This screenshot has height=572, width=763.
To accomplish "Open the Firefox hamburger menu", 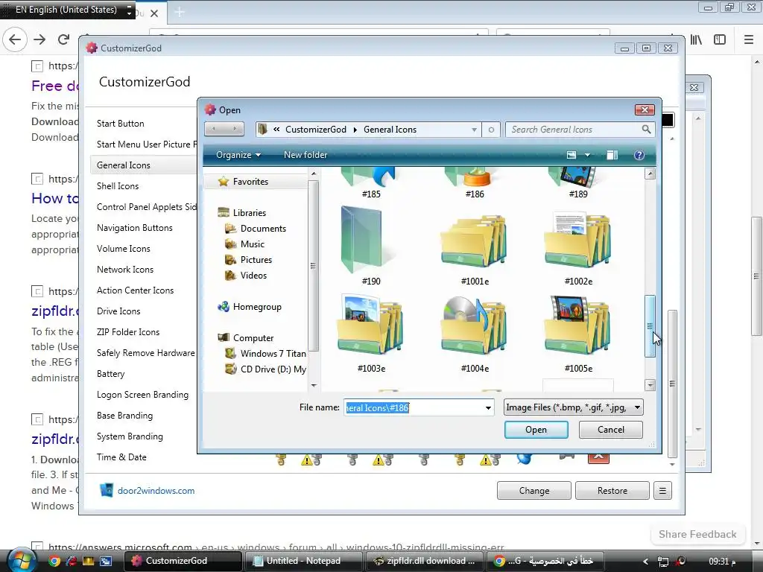I will tap(748, 39).
